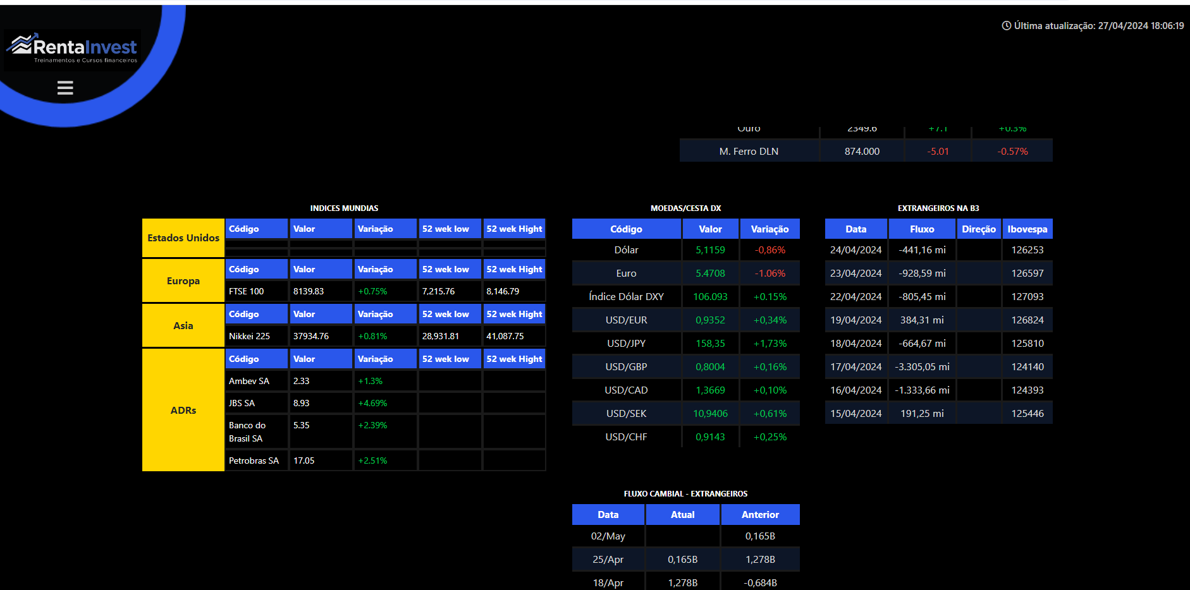1190x590 pixels.
Task: Click Petrobras SA in ADRs table
Action: pyautogui.click(x=254, y=461)
